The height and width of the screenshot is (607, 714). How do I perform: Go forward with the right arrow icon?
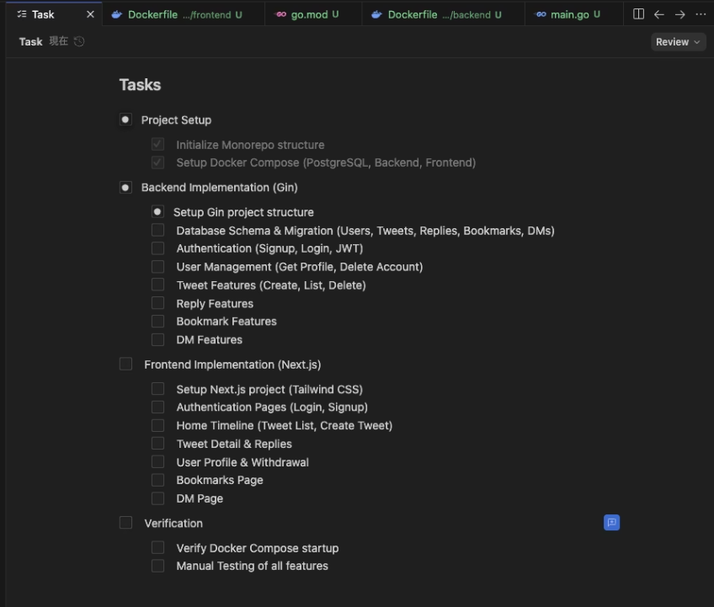[x=679, y=14]
